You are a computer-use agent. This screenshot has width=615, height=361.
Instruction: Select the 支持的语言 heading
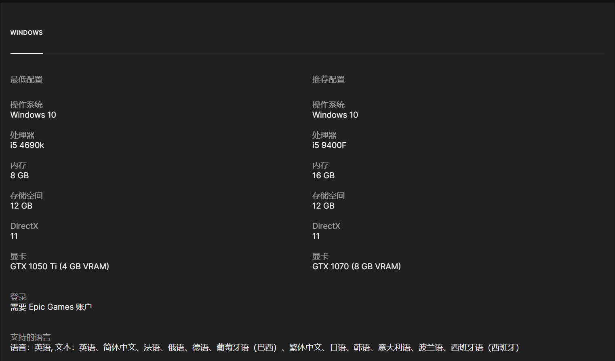point(30,337)
